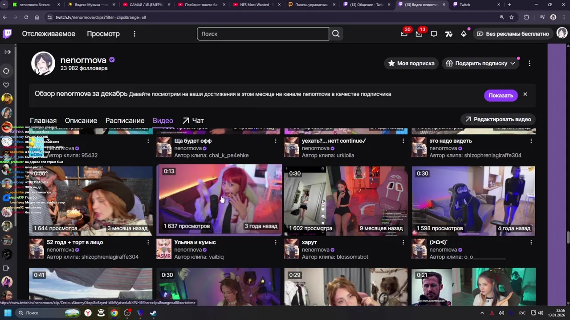Bookmark this page with star icon
The image size is (570, 320).
point(512,17)
